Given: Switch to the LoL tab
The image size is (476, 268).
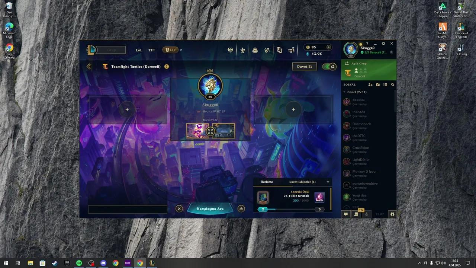Looking at the screenshot, I should [139, 50].
